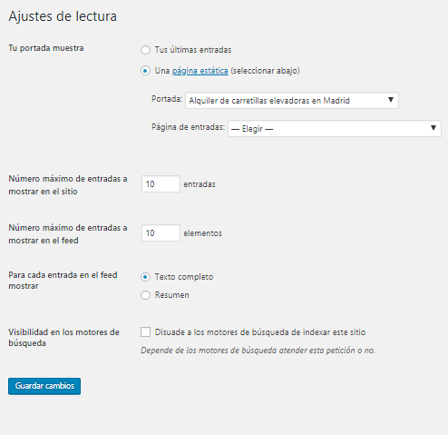The image size is (448, 435).
Task: Focus the entries-per-site number field next to "entradas"
Action: 161,183
